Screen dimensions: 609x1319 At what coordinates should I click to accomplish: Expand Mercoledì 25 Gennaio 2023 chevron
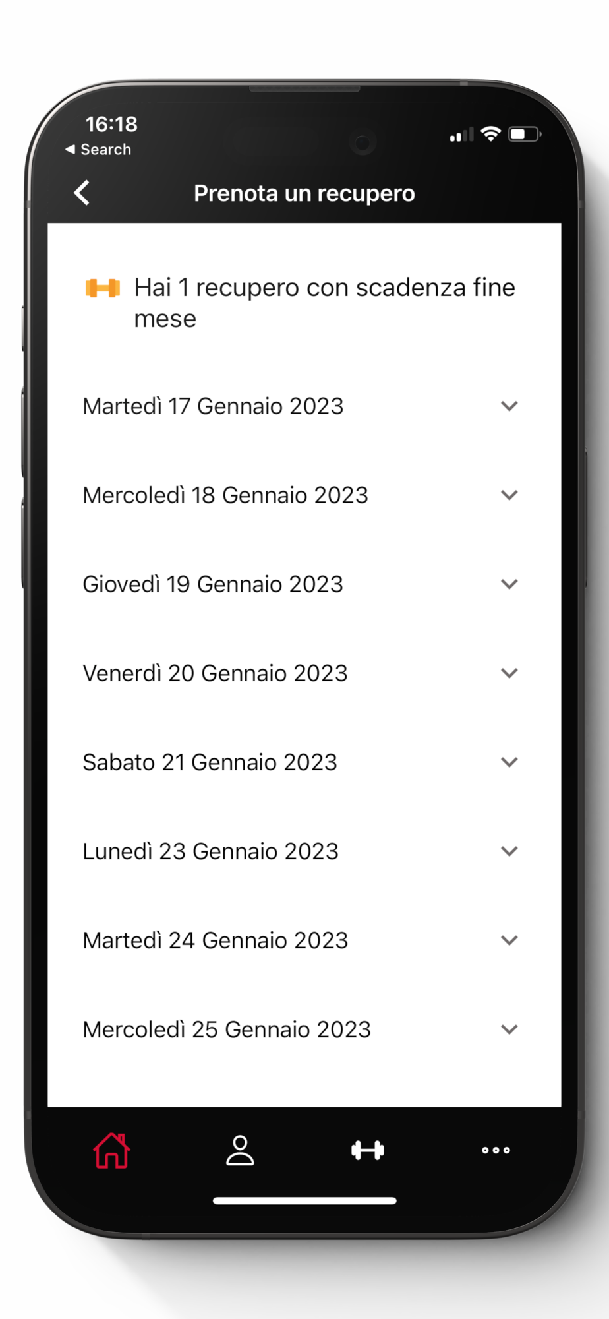509,1029
